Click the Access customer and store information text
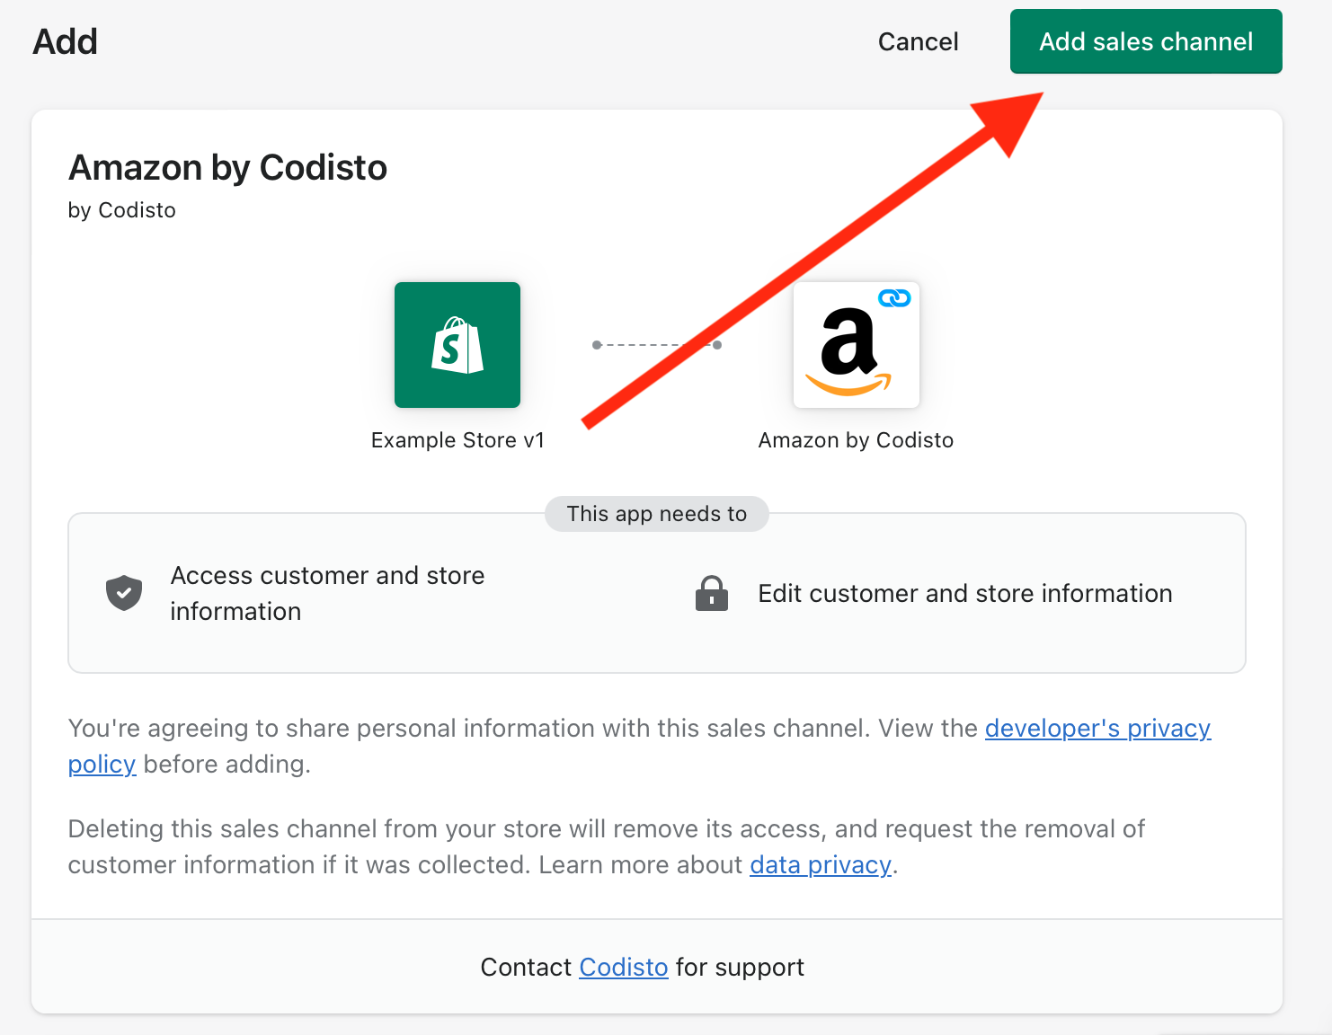The width and height of the screenshot is (1332, 1035). click(327, 593)
